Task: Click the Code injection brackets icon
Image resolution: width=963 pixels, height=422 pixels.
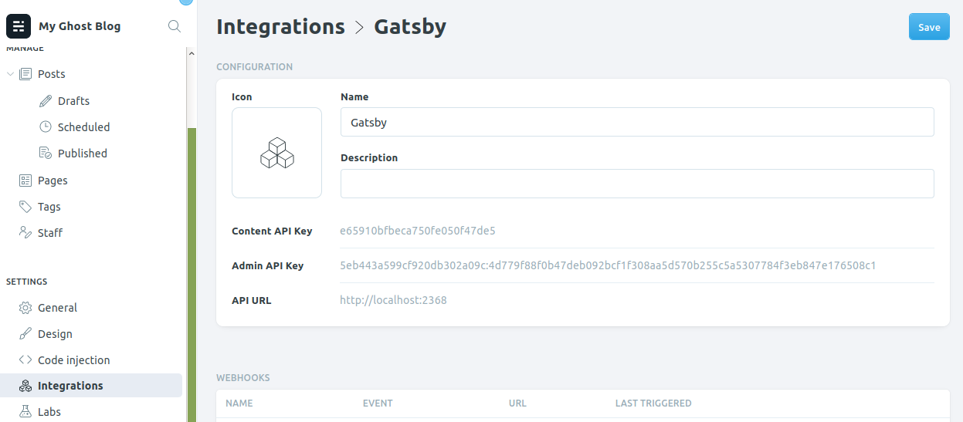Action: pos(25,360)
